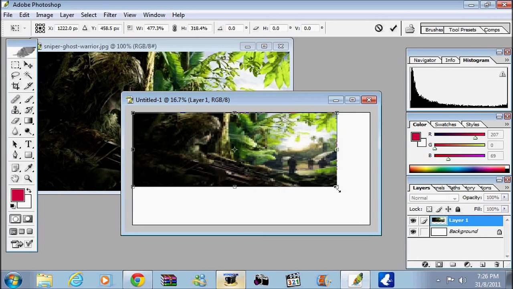Screen dimensions: 513x289
Task: Select the Blur tool
Action: [x=15, y=131]
